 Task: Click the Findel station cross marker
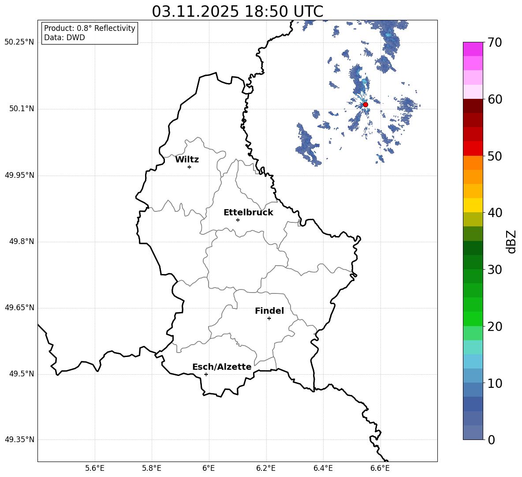[269, 319]
